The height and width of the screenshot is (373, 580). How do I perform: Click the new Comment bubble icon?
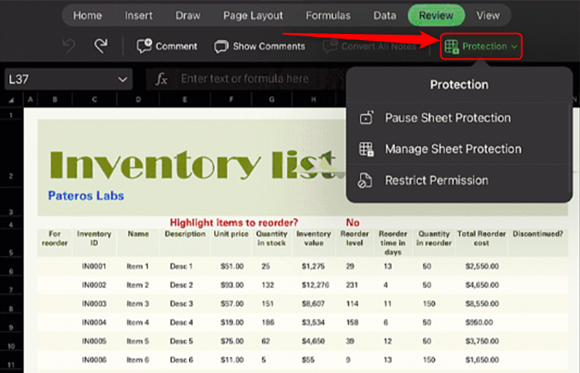pos(144,46)
